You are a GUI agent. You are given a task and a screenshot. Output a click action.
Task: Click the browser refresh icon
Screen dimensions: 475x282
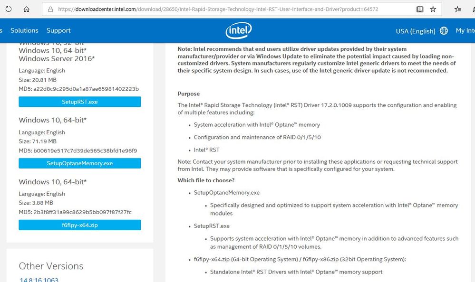(9, 9)
